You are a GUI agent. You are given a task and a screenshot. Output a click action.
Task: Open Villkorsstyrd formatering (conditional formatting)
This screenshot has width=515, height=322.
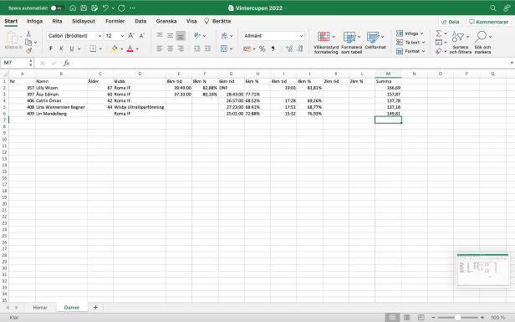(326, 43)
